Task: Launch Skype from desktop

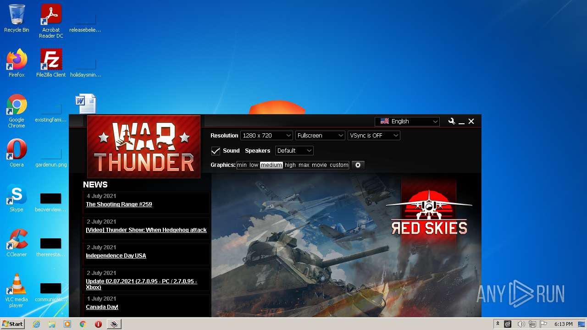Action: pyautogui.click(x=17, y=198)
